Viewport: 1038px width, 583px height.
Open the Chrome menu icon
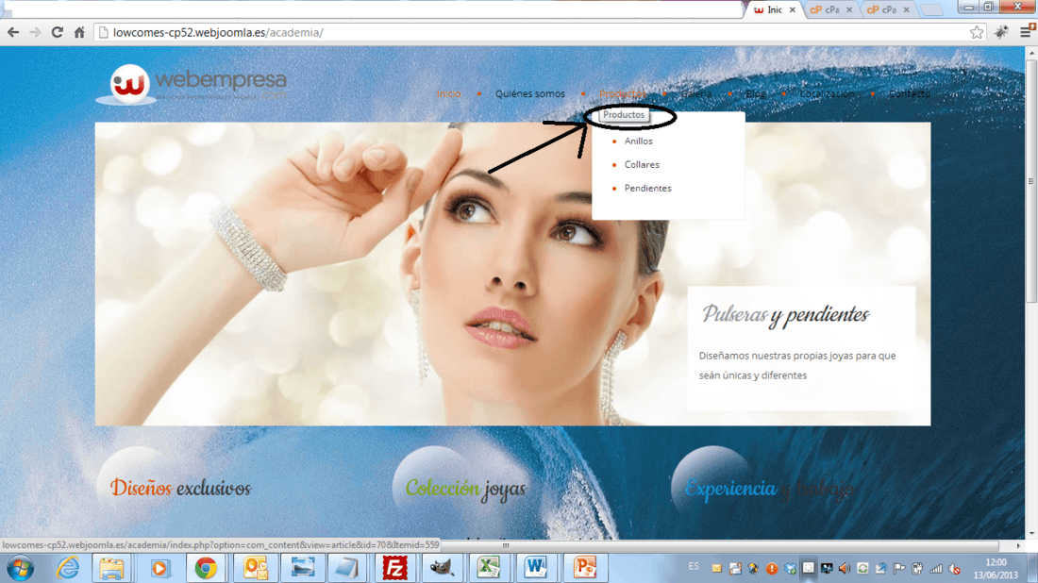coord(1027,31)
